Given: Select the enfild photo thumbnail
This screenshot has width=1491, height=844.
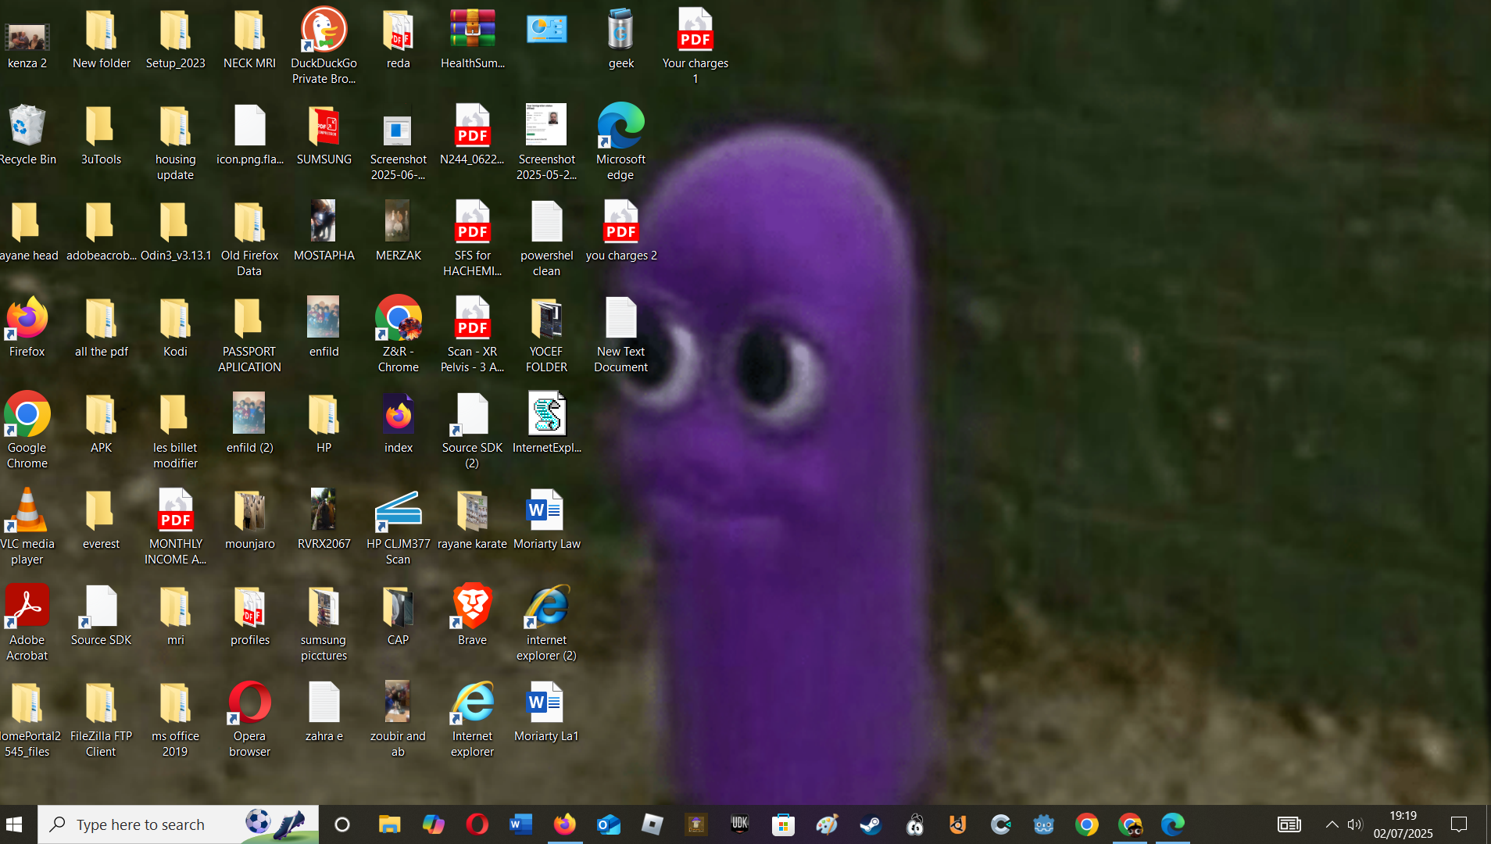Looking at the screenshot, I should pos(324,327).
